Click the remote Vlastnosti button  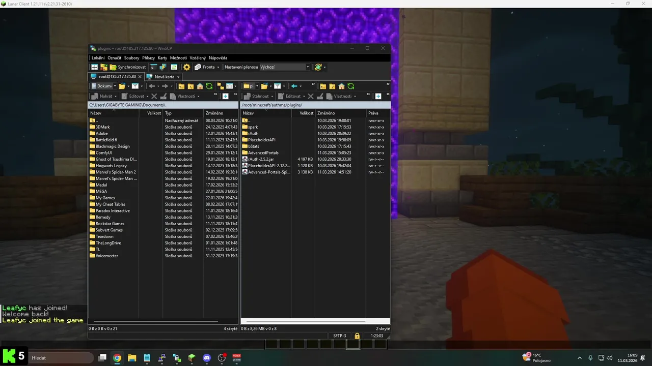(339, 96)
